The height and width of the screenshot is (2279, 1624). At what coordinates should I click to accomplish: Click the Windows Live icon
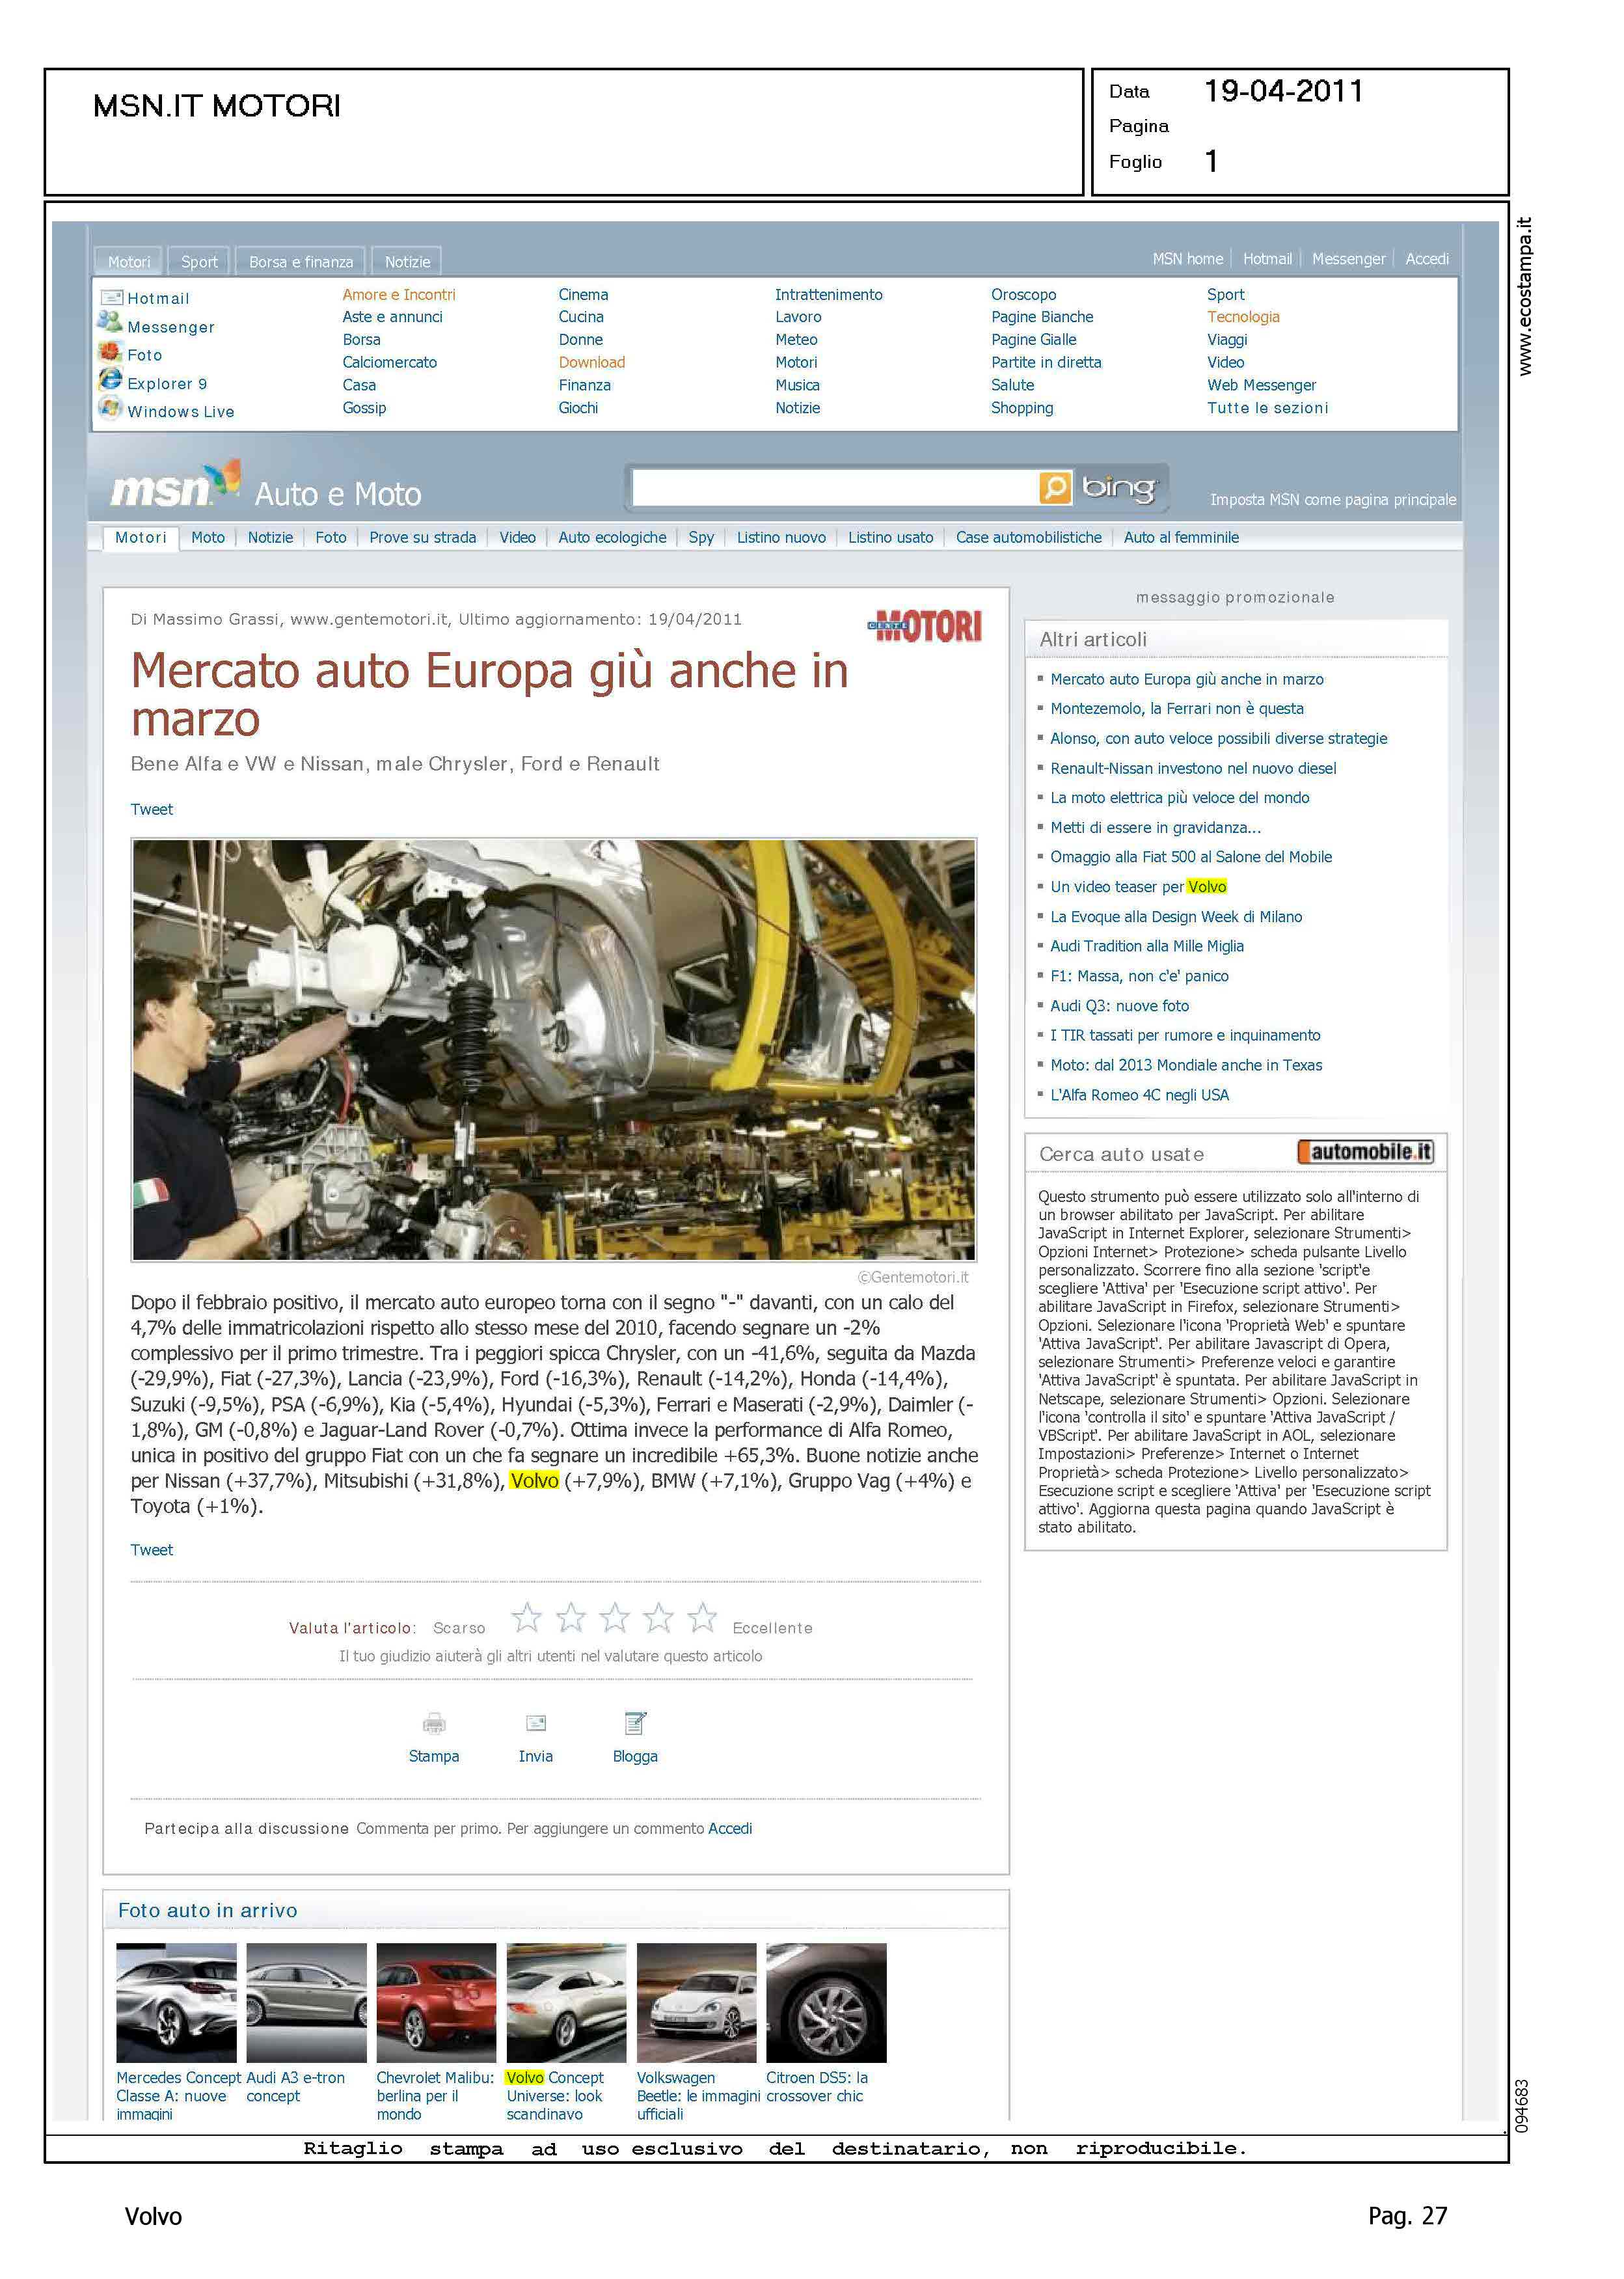pos(110,408)
